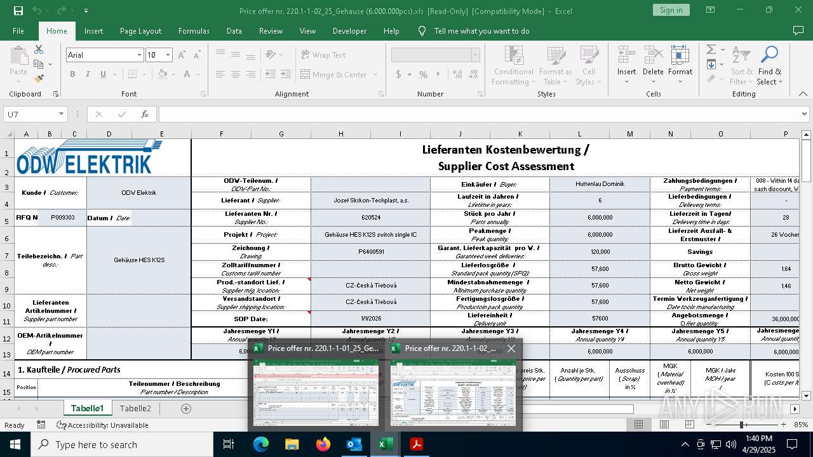
Task: Open the number format dropdown
Action: pyautogui.click(x=475, y=55)
